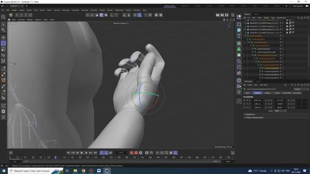Click the keyframe options icon left of timeline
This screenshot has height=174, width=310.
[x=11, y=153]
